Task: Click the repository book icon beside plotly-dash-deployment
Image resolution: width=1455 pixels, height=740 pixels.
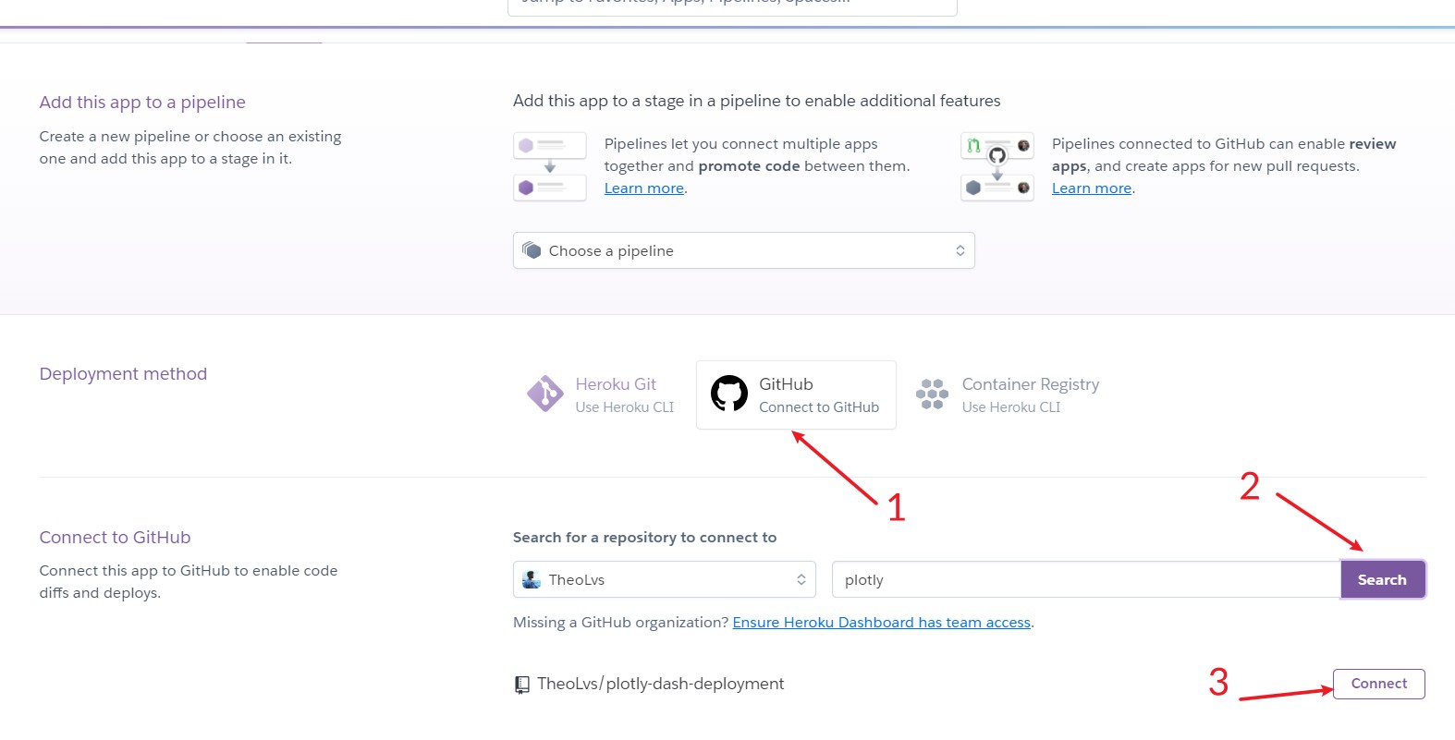Action: click(522, 685)
